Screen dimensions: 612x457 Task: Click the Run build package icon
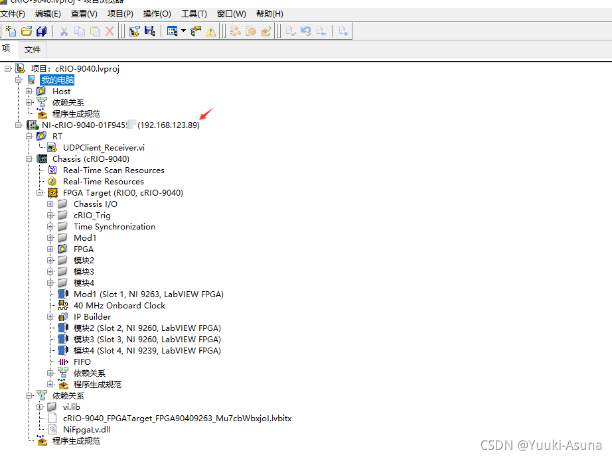pos(266,31)
